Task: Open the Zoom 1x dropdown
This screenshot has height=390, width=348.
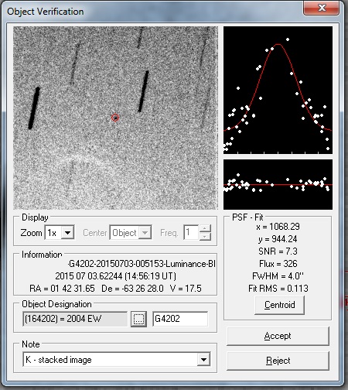Action: tap(68, 233)
